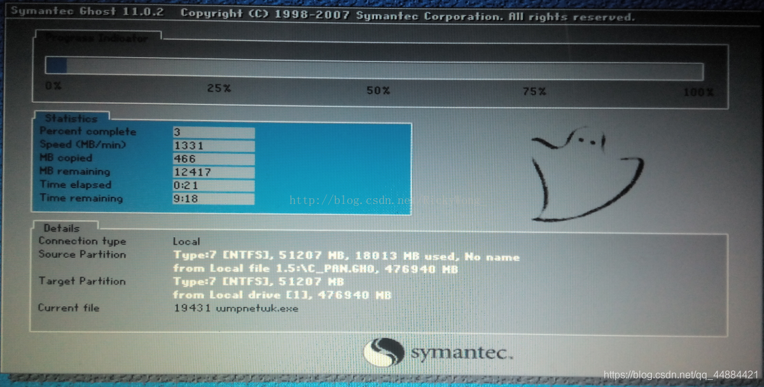Click target line Type:7 [NTFS], 51207 MB
The image size is (764, 387).
click(258, 282)
